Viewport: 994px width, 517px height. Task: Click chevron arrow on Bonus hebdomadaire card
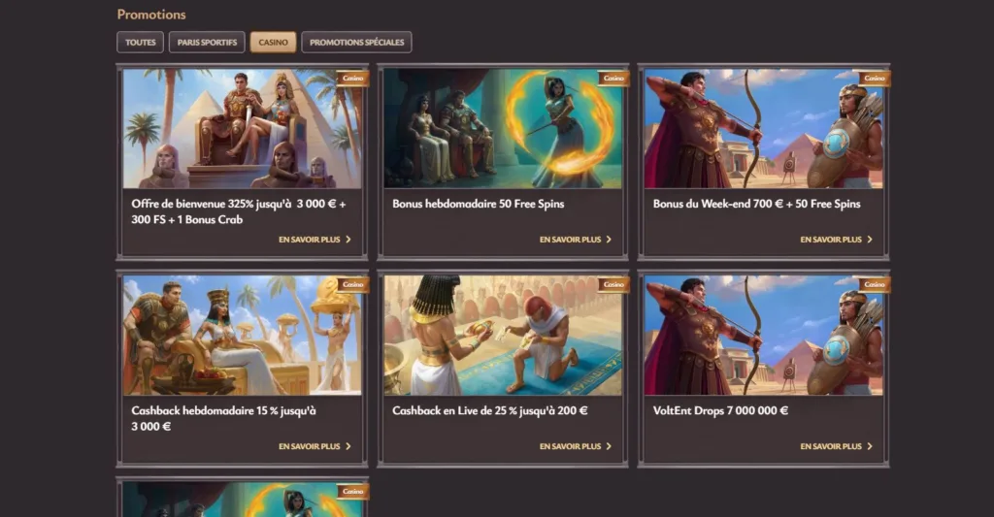click(x=609, y=240)
